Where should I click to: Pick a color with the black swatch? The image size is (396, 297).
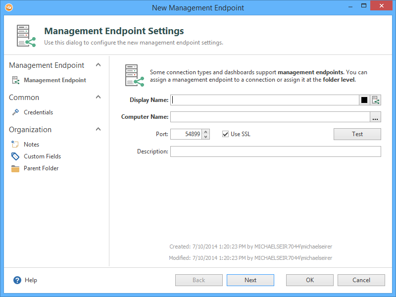coord(364,100)
